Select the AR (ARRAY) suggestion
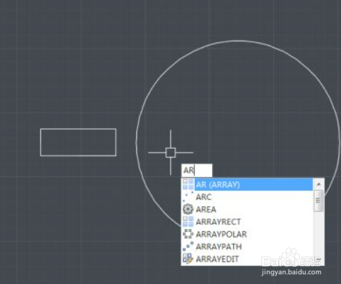This screenshot has width=341, height=284. click(247, 184)
